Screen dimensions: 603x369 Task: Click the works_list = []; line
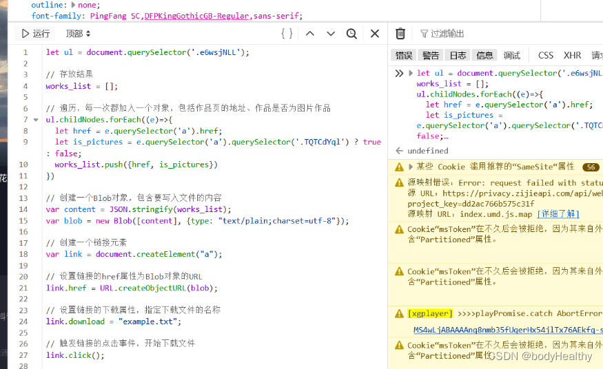click(81, 86)
